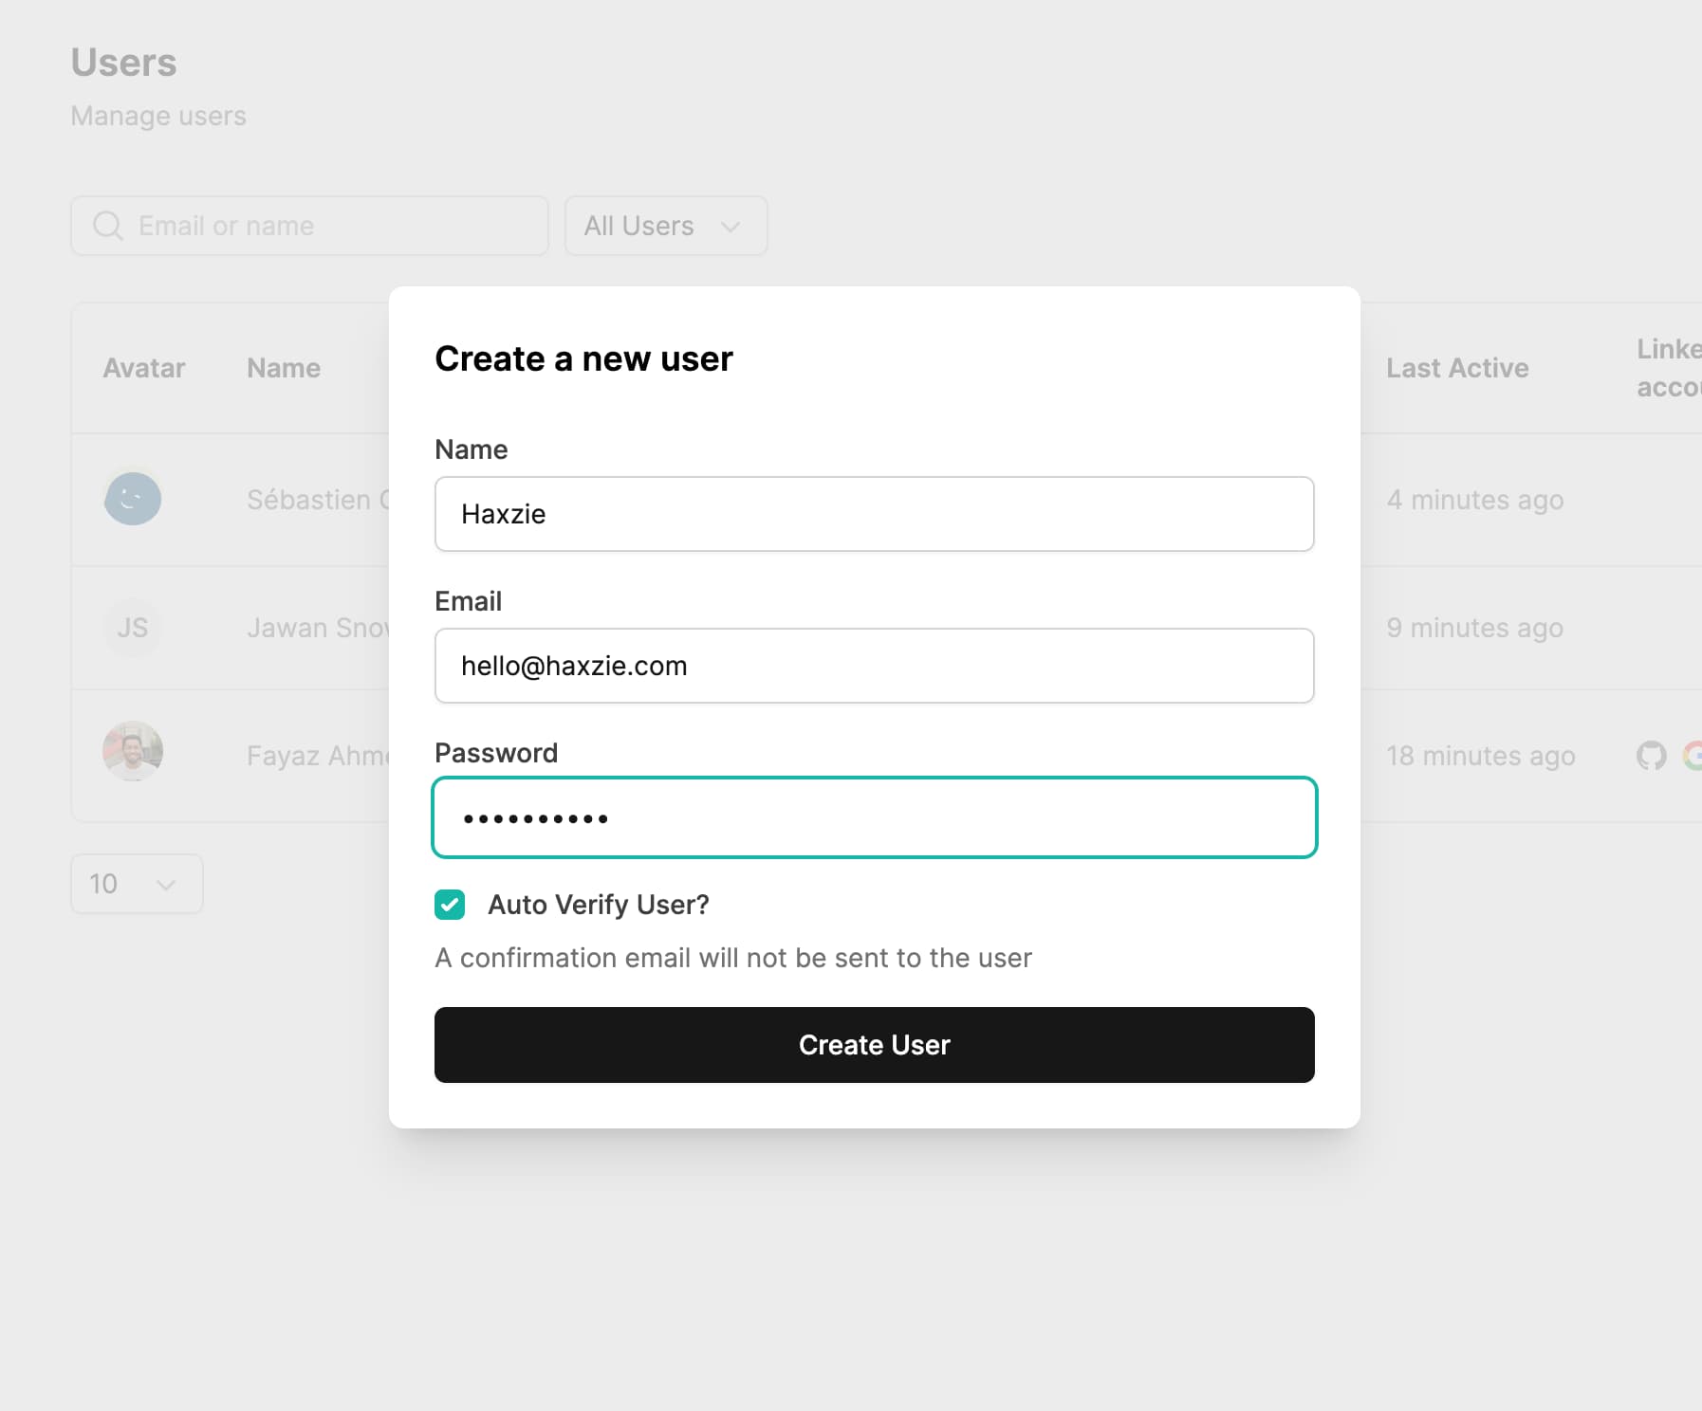Focus the Name field containing Haxzie

(x=874, y=514)
